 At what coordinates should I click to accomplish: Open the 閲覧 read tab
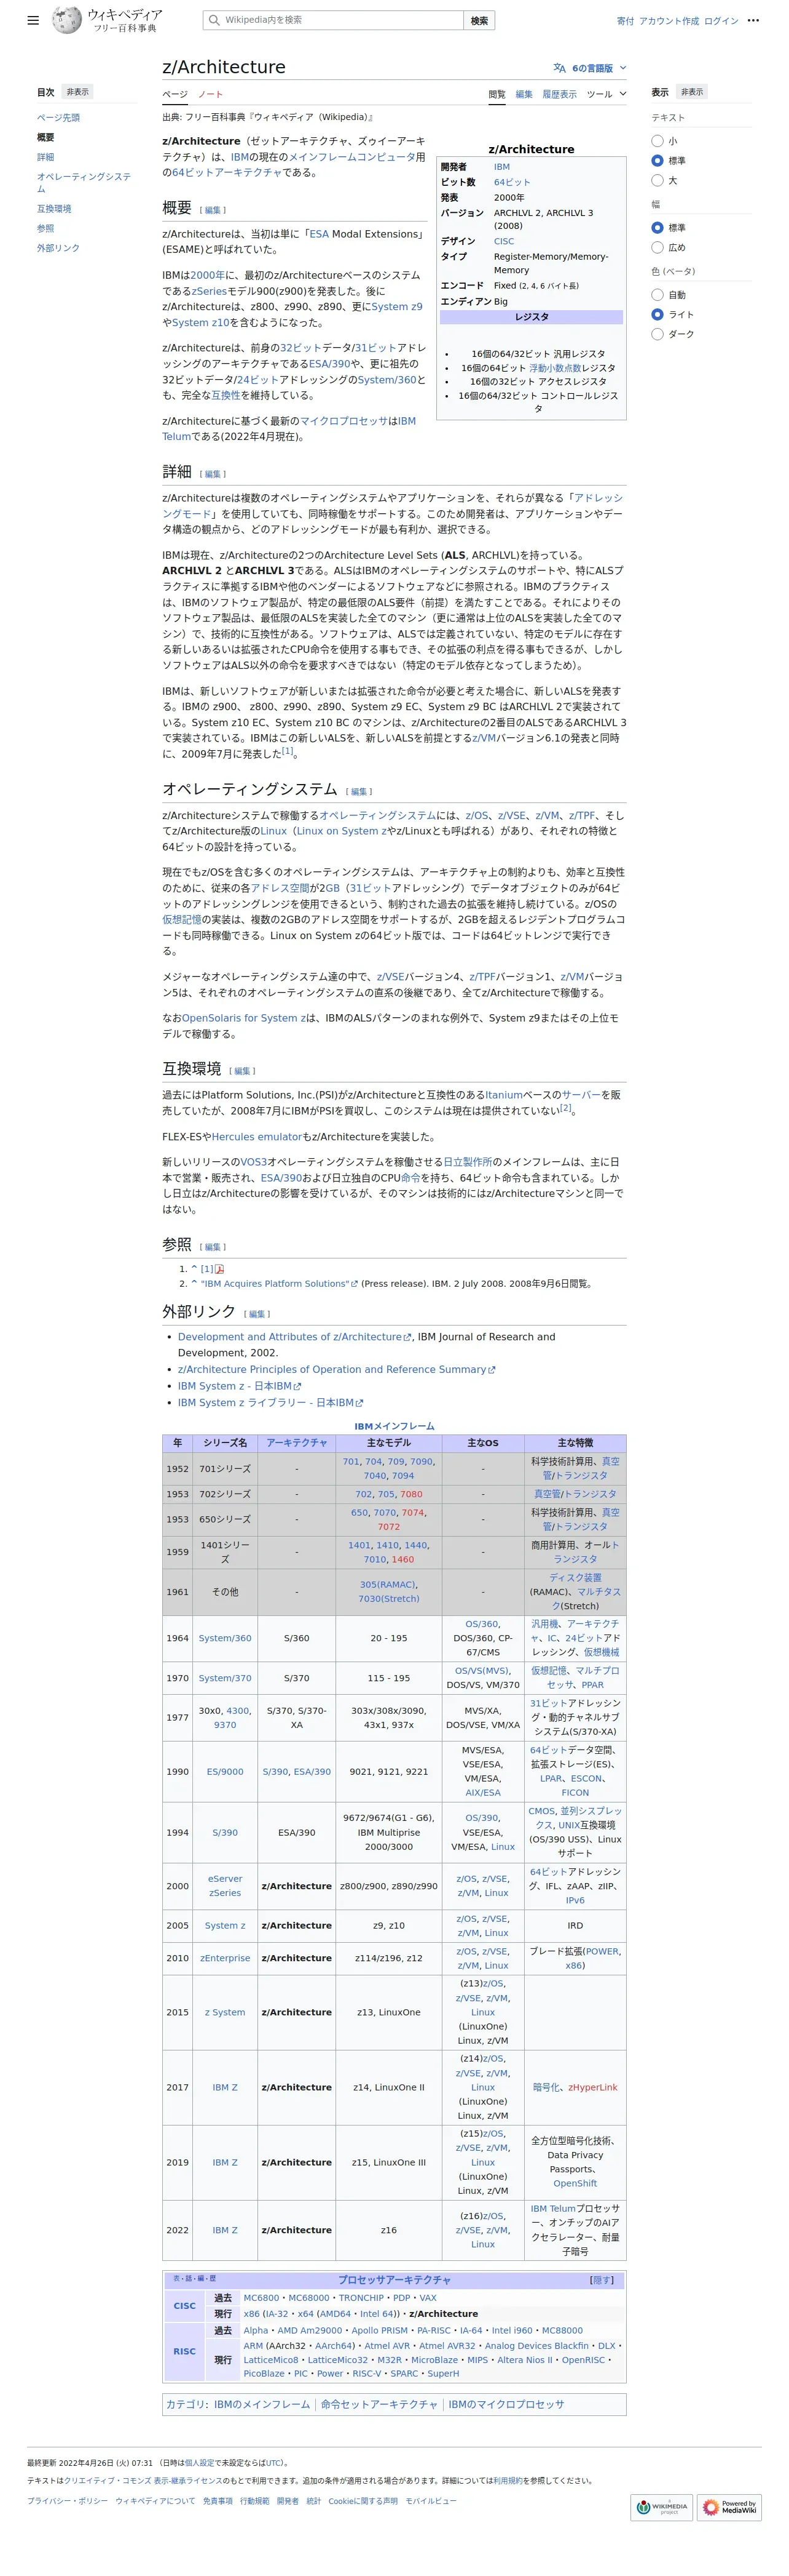(x=497, y=94)
